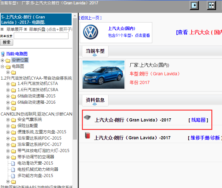Expand the 1.2升汽油发动机CYAA node

tap(8, 72)
